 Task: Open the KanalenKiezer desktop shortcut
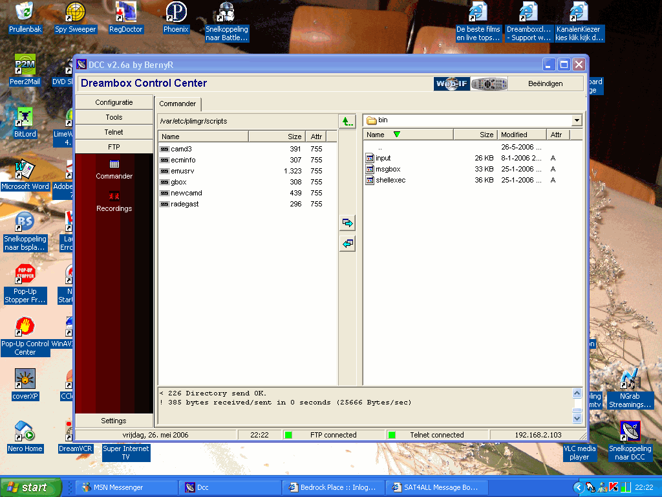[x=579, y=22]
